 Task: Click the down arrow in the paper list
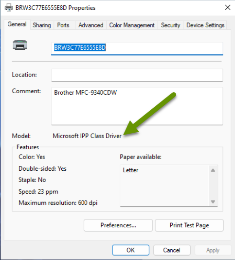click(x=213, y=201)
